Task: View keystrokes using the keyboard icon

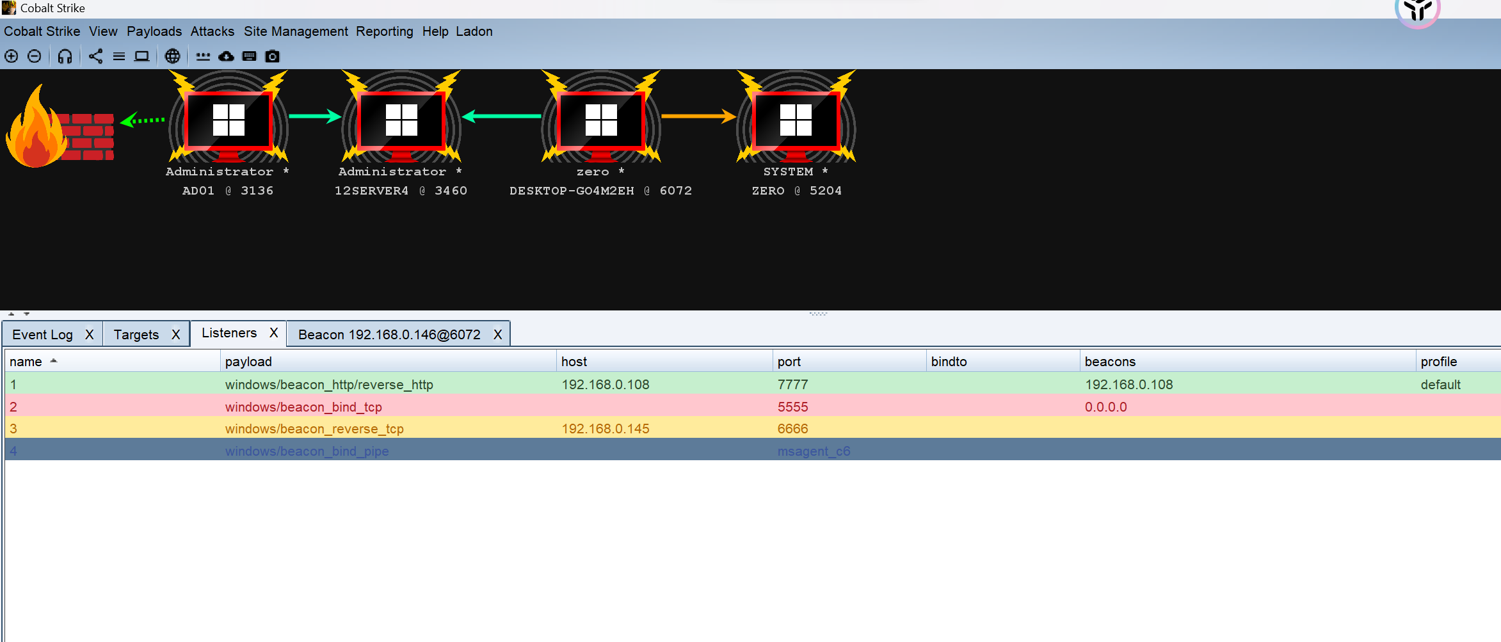Action: pos(249,56)
